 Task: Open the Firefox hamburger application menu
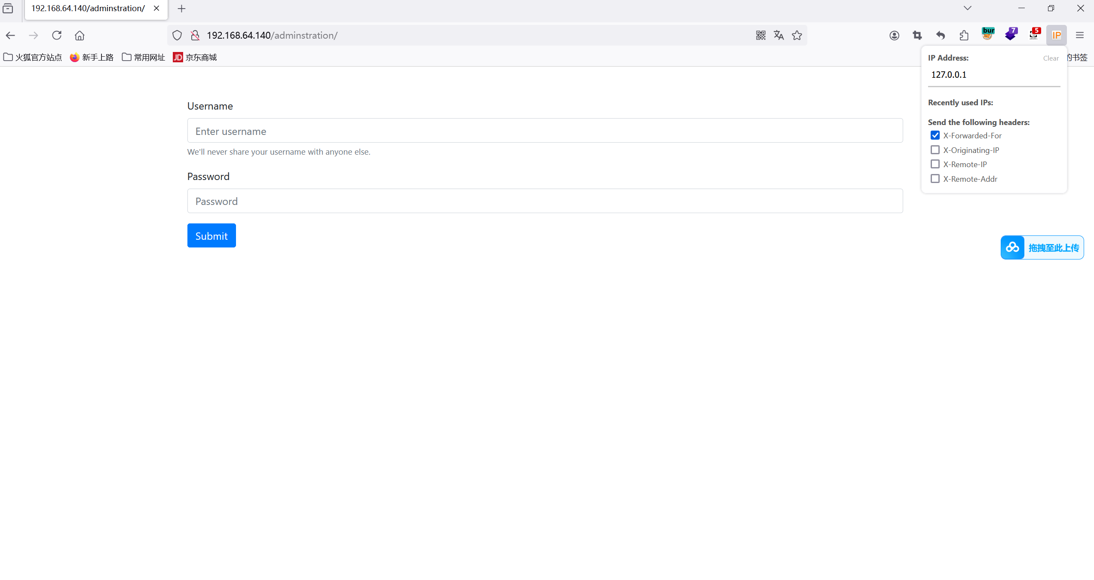point(1079,35)
